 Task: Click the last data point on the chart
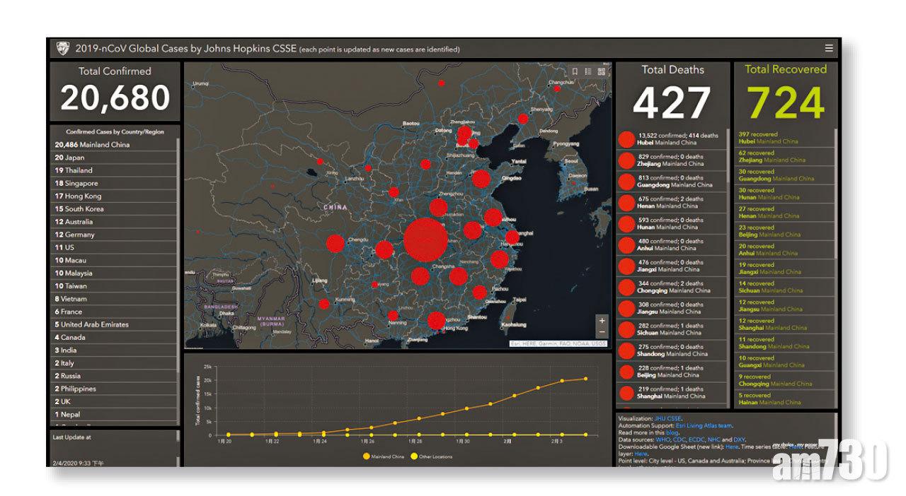tap(585, 379)
